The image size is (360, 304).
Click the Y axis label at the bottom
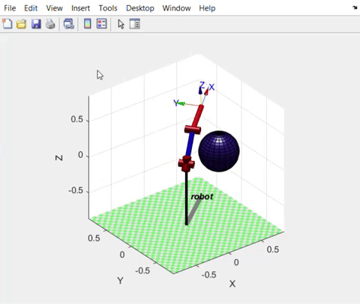[x=120, y=281]
